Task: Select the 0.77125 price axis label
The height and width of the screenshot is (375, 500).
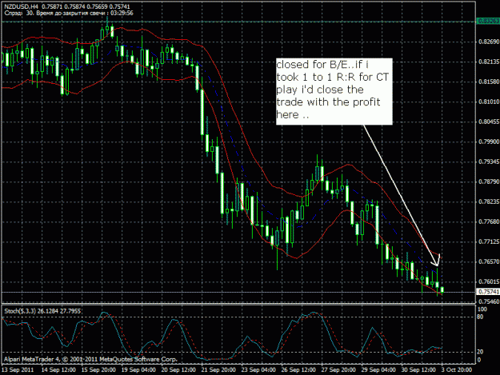Action: coord(488,241)
